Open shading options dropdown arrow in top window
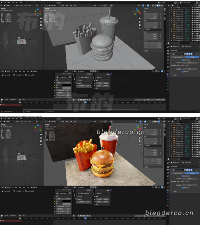The width and height of the screenshot is (200, 225). [x=164, y=5]
